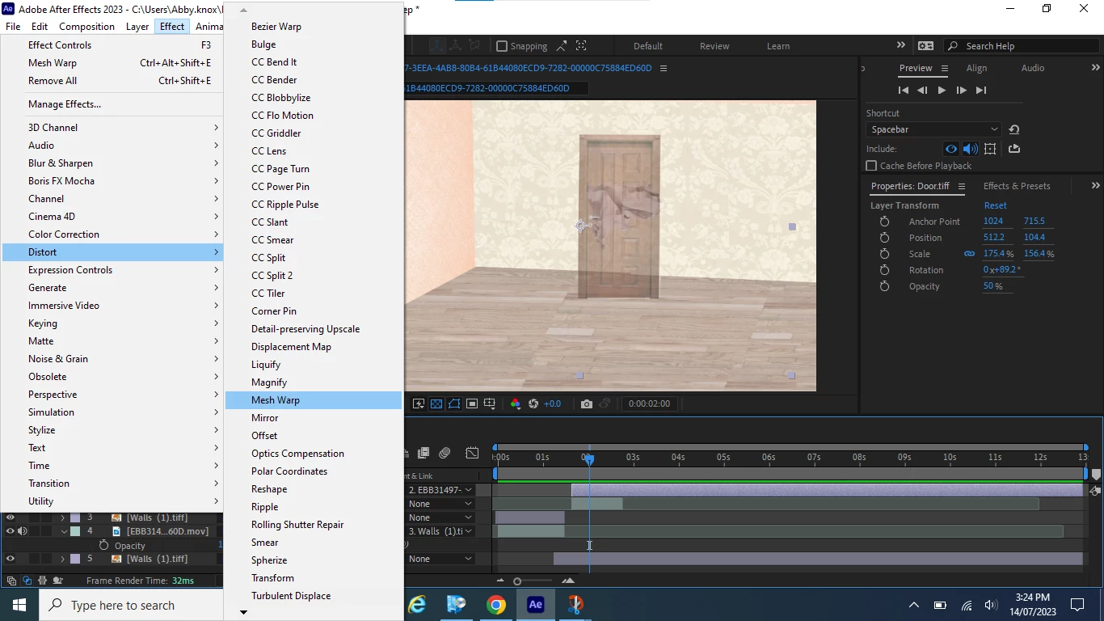1104x621 pixels.
Task: Toggle Frame Blending icon above timeline
Action: click(x=423, y=453)
